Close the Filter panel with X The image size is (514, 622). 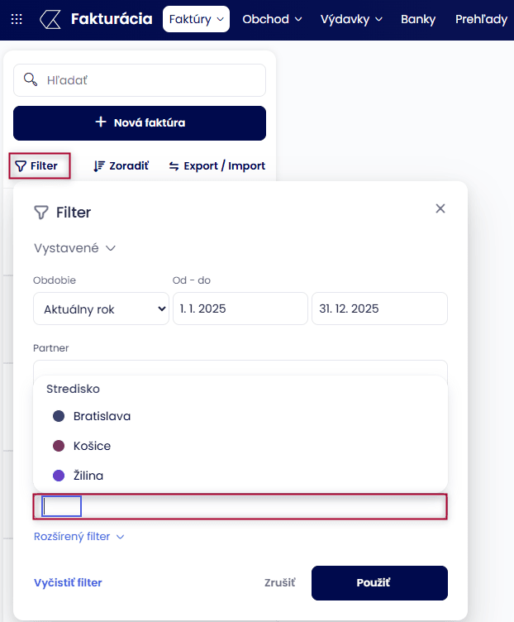(x=440, y=208)
